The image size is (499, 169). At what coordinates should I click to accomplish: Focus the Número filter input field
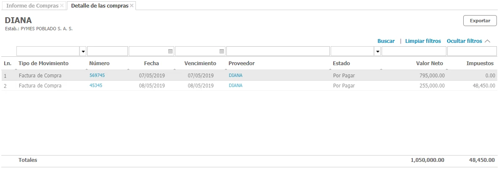click(x=107, y=51)
